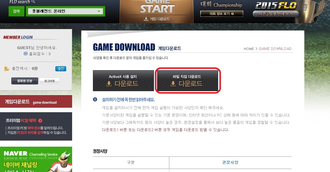
Task: Click the 정회원 전환 button
Action: click(x=25, y=81)
